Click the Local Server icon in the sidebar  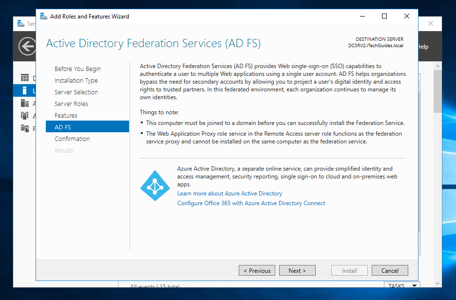[23, 90]
